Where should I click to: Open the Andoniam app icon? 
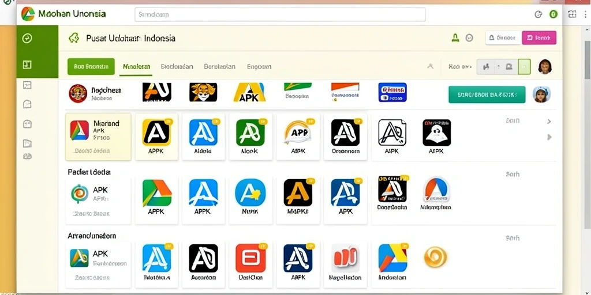pos(392,258)
